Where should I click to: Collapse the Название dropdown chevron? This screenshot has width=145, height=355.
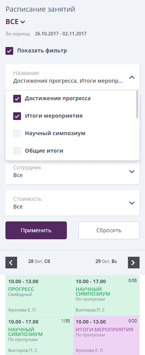pos(132,77)
